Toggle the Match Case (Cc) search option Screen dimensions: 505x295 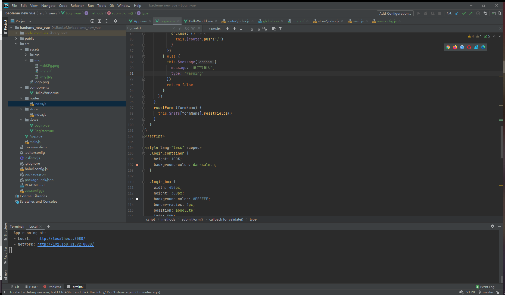coord(187,28)
